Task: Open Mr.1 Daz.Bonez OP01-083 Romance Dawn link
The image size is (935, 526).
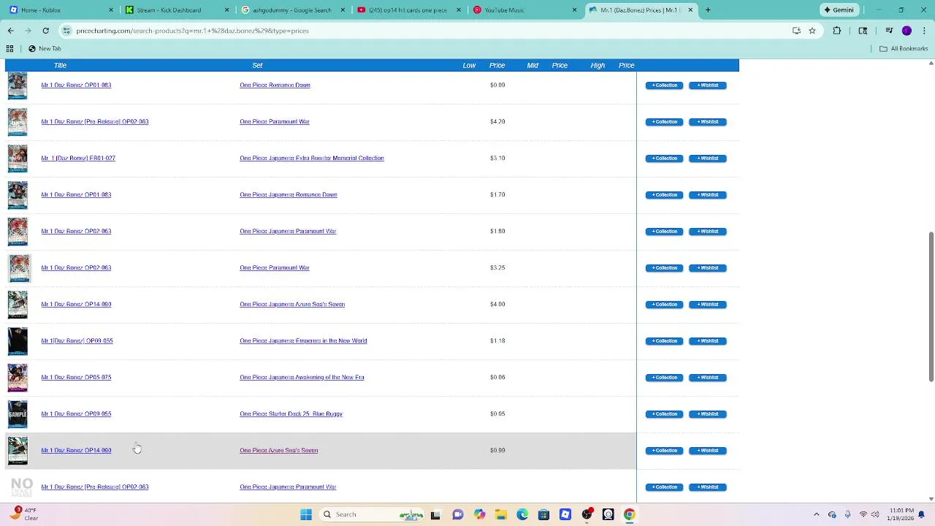Action: click(76, 85)
